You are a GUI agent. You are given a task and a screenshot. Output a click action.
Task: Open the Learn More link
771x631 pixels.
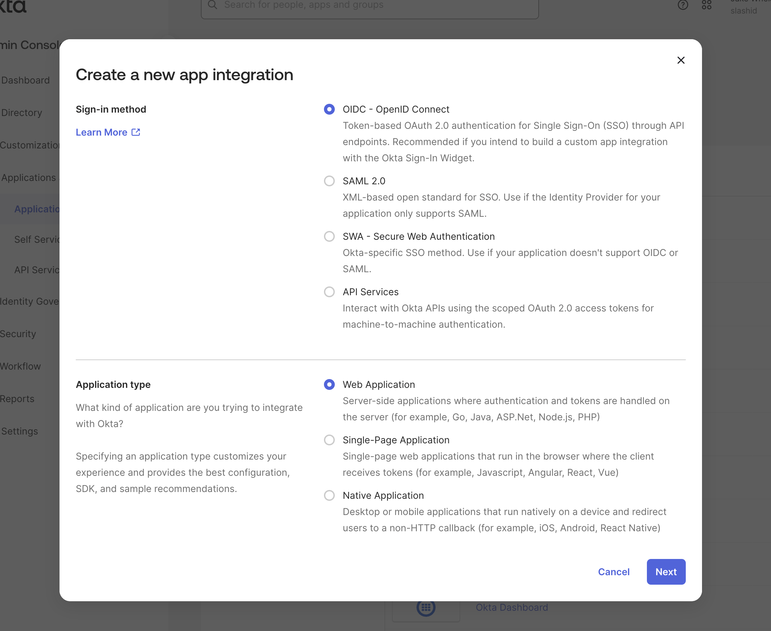click(108, 132)
